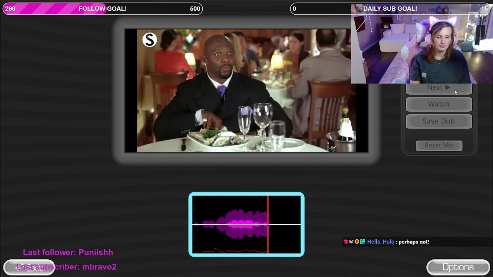This screenshot has width=493, height=277.
Task: Click the S logo on the video clip
Action: point(149,40)
